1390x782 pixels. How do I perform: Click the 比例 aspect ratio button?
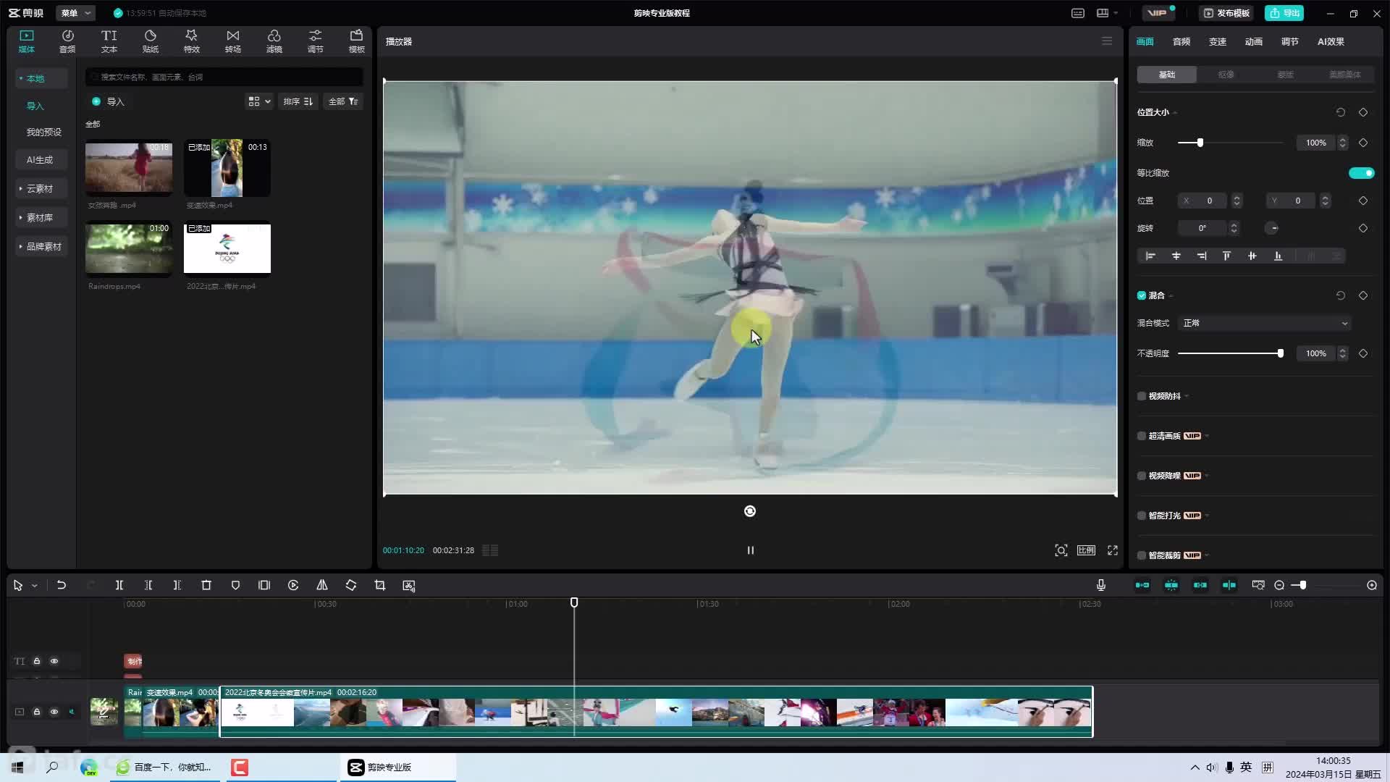[x=1086, y=550]
